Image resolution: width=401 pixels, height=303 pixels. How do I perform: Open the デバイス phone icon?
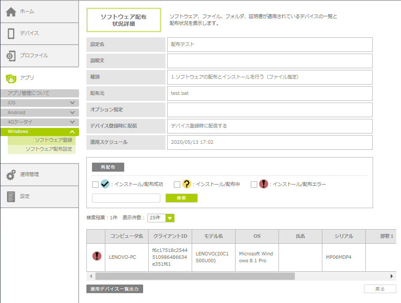(11, 33)
